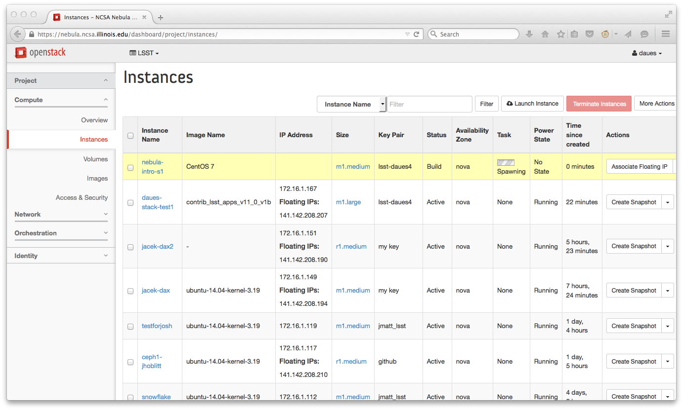This screenshot has width=683, height=410.
Task: Open the chat bubble icon
Action: point(644,34)
